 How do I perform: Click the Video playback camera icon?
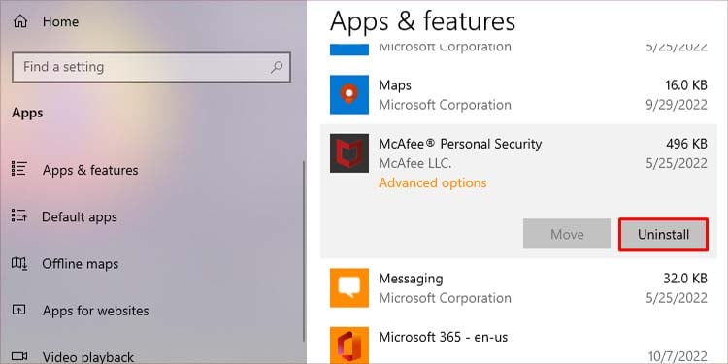[x=19, y=356]
